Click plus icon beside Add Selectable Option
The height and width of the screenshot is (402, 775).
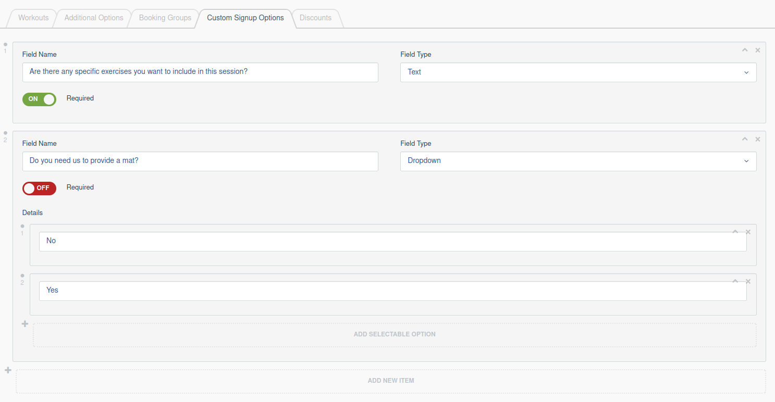[24, 324]
